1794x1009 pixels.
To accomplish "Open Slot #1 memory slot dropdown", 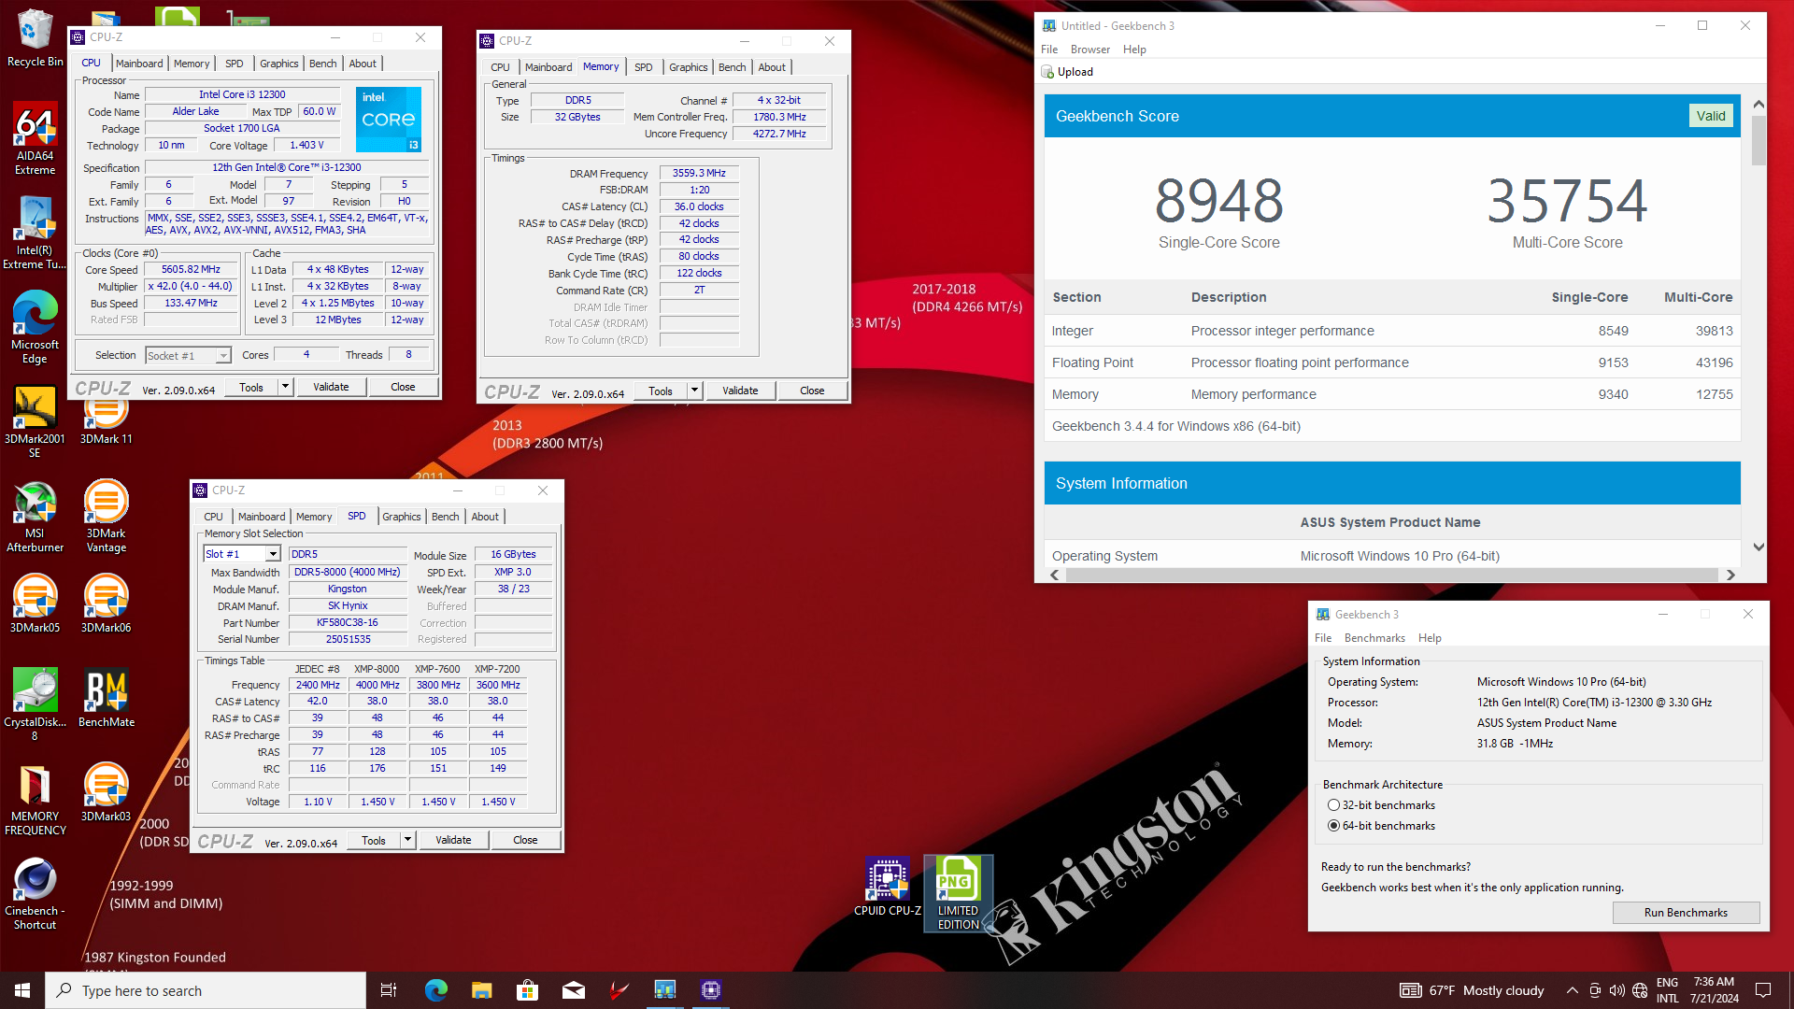I will [x=273, y=554].
